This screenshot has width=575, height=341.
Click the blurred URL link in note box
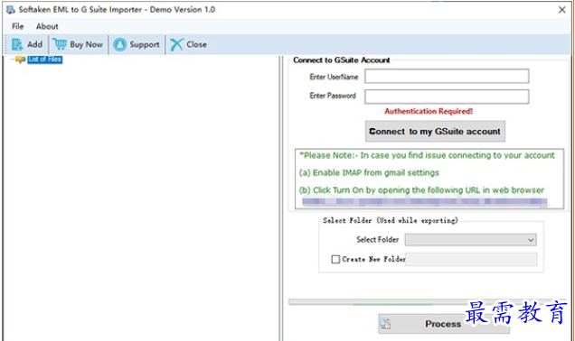coord(424,201)
